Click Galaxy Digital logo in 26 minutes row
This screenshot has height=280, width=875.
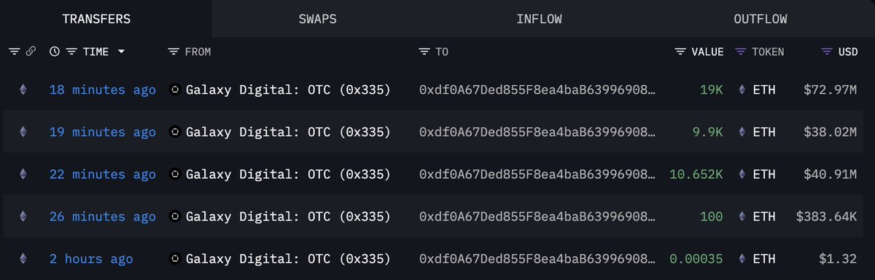175,217
